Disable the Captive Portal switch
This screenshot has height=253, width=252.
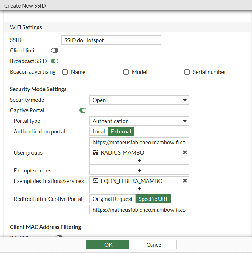[x=83, y=110]
